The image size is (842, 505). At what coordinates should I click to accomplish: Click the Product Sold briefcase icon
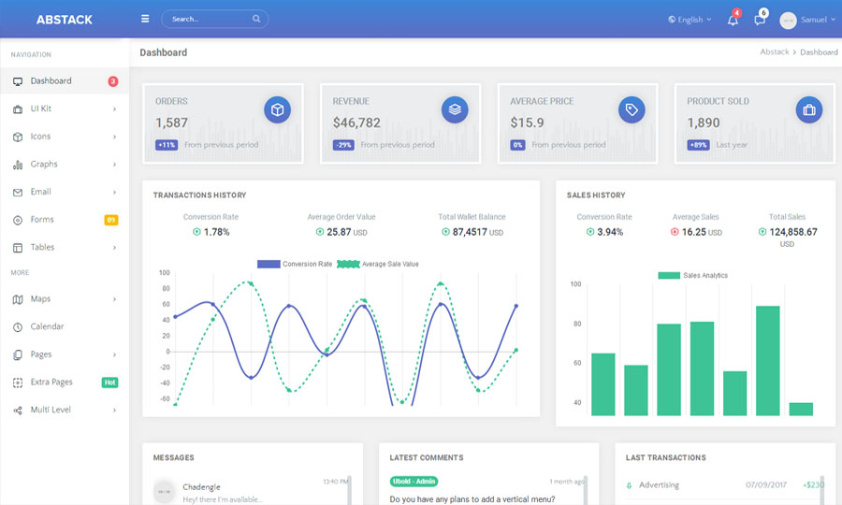[x=809, y=109]
